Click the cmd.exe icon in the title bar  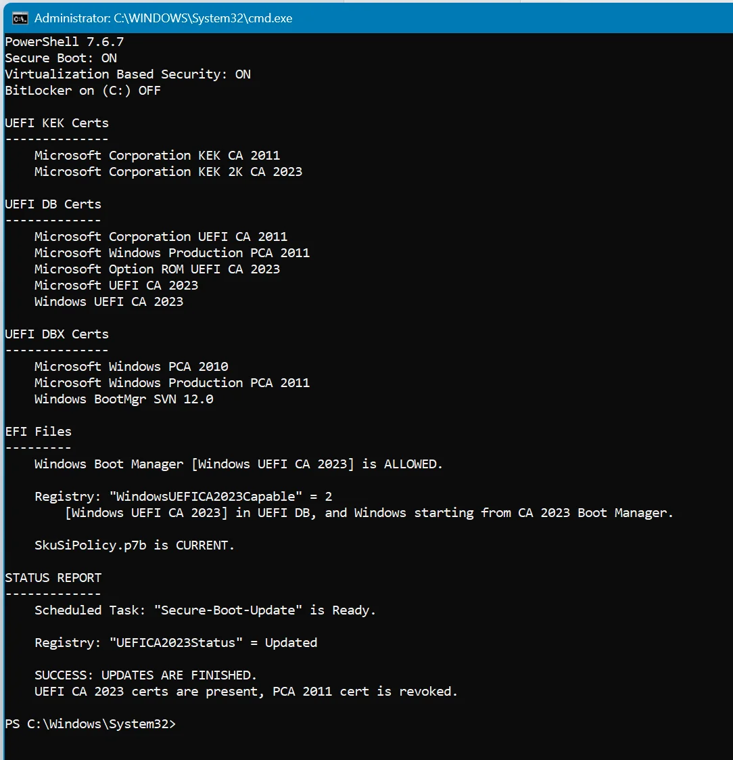tap(20, 18)
